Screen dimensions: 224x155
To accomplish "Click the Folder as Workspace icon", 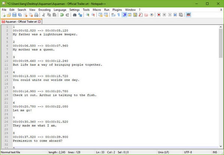I will 146,15.
